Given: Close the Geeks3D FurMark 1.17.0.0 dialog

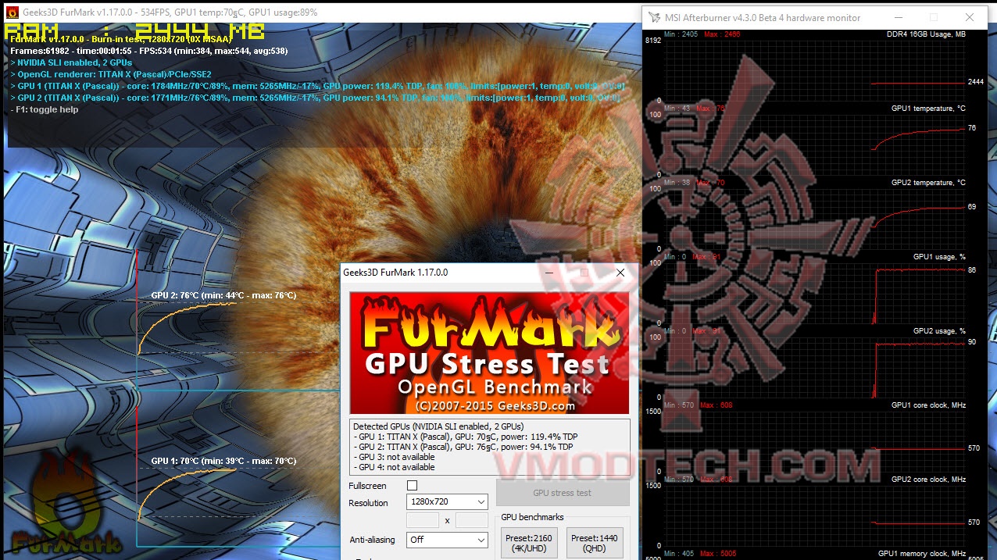Looking at the screenshot, I should [x=620, y=273].
